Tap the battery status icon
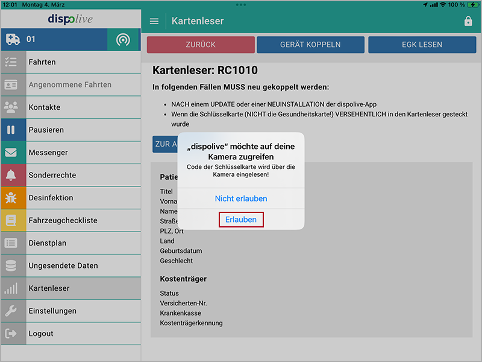Screen dimensions: 482x362 point(472,5)
